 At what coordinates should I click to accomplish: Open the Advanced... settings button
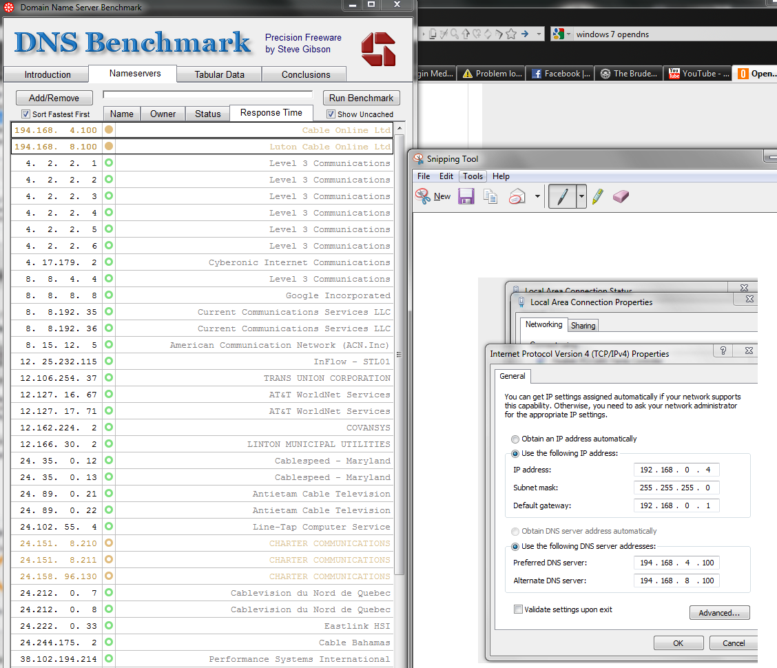click(719, 613)
